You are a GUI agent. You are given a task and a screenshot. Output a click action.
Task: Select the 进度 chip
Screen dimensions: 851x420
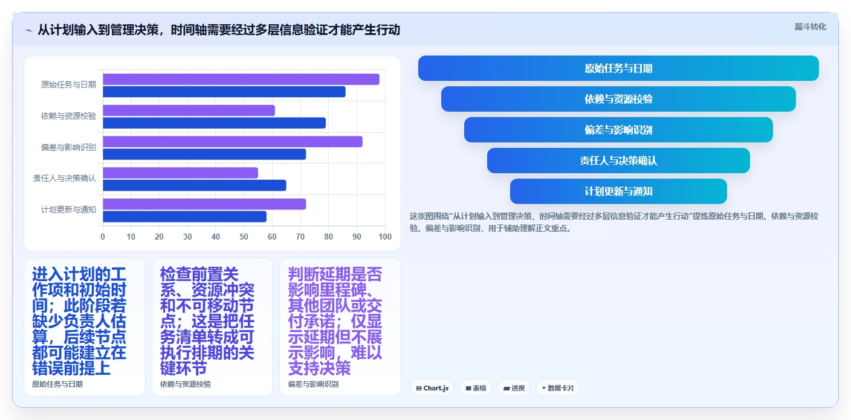click(x=514, y=388)
